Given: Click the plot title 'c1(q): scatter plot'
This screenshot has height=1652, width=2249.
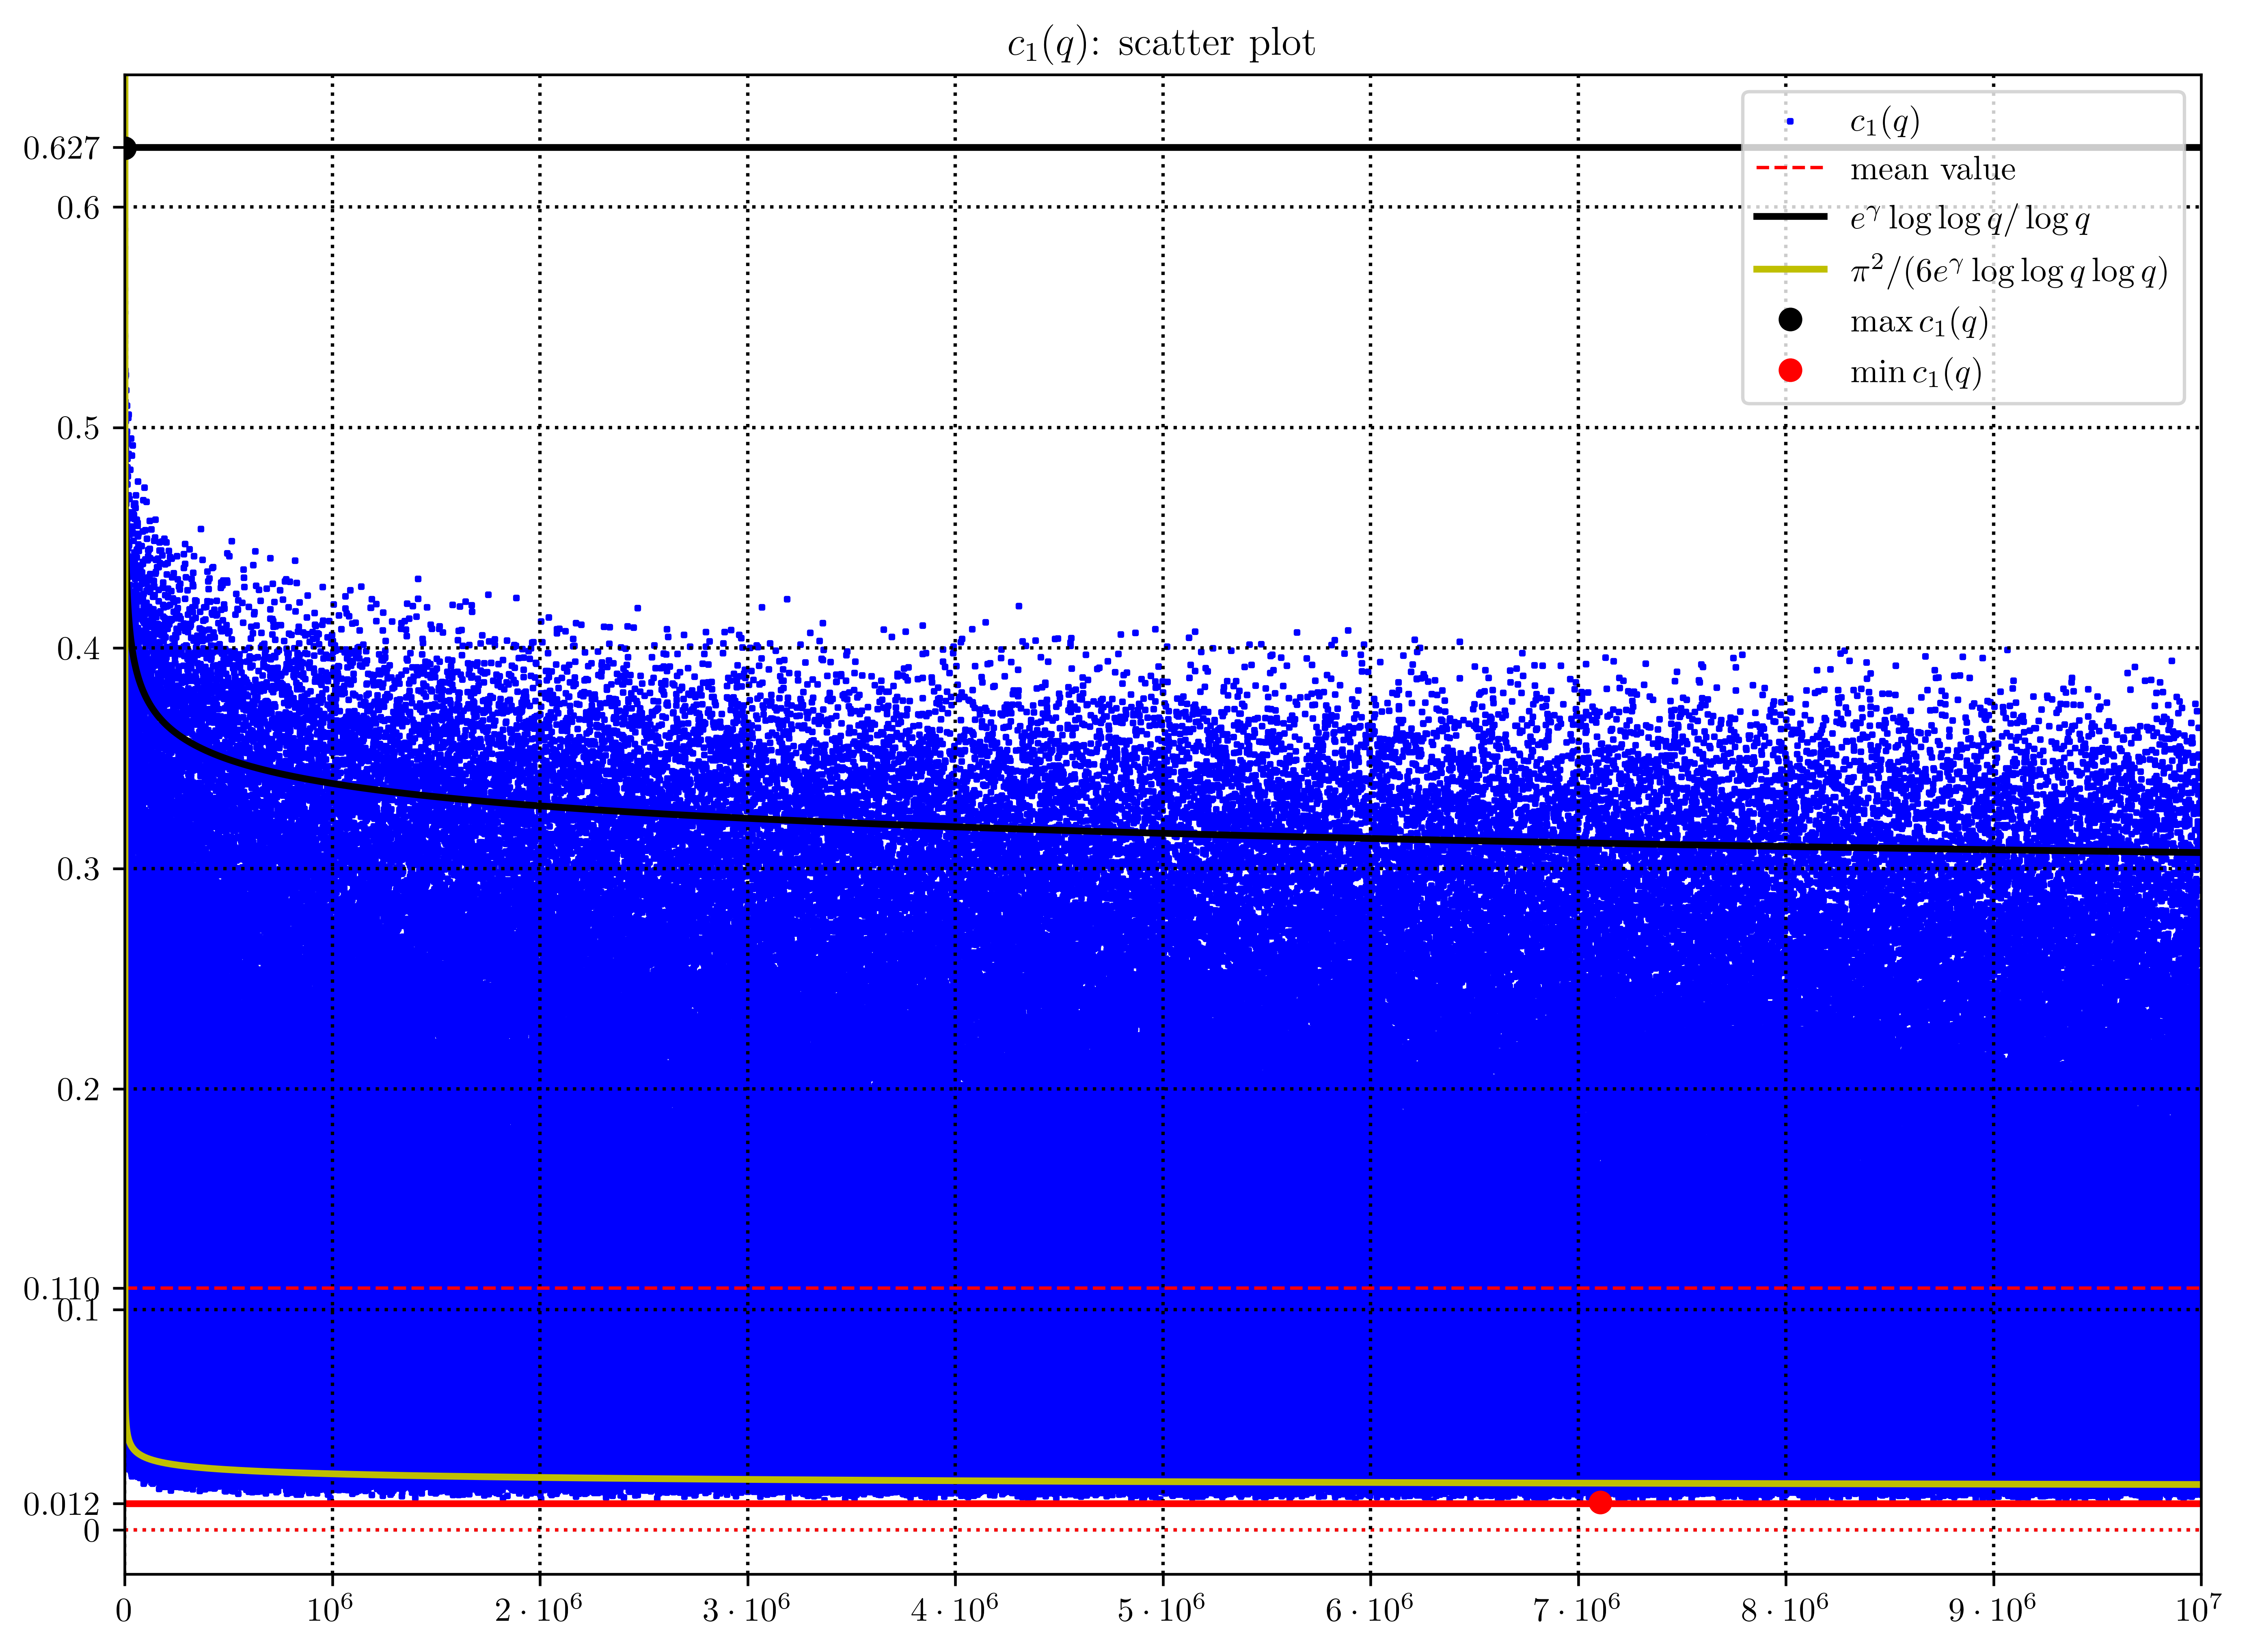Looking at the screenshot, I should click(x=1161, y=44).
